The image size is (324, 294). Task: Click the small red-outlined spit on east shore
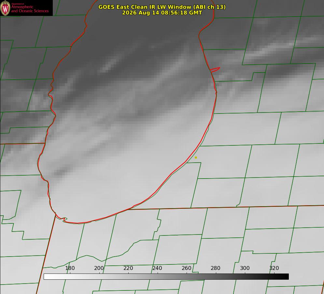215,70
